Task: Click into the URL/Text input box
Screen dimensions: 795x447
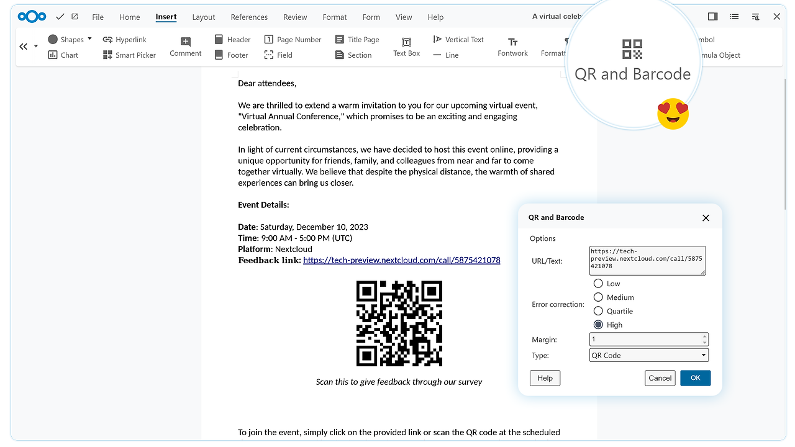Action: point(648,261)
